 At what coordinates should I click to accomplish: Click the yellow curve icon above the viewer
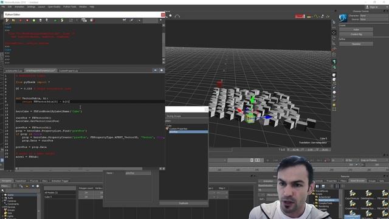(315, 16)
